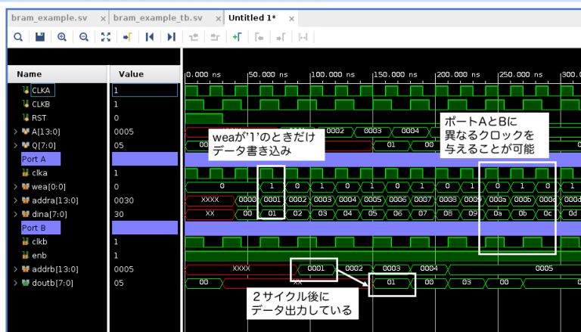This screenshot has width=581, height=332.
Task: Expand the doutb[7:0] bus signal
Action: 16,283
